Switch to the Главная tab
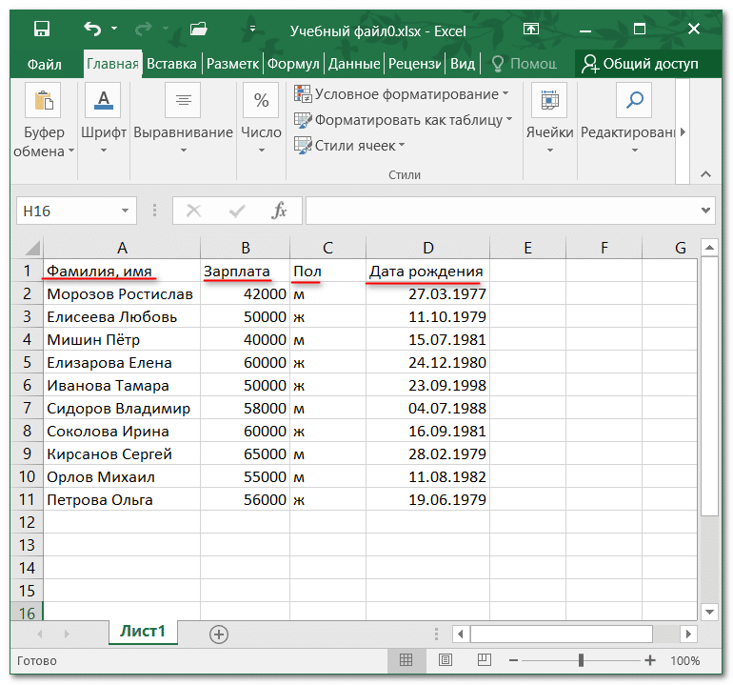The image size is (733, 685). pyautogui.click(x=112, y=64)
